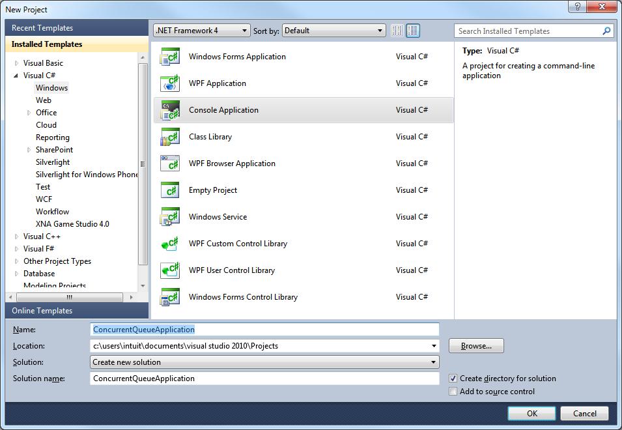Image resolution: width=622 pixels, height=430 pixels.
Task: Select the Cloud category
Action: tap(46, 125)
